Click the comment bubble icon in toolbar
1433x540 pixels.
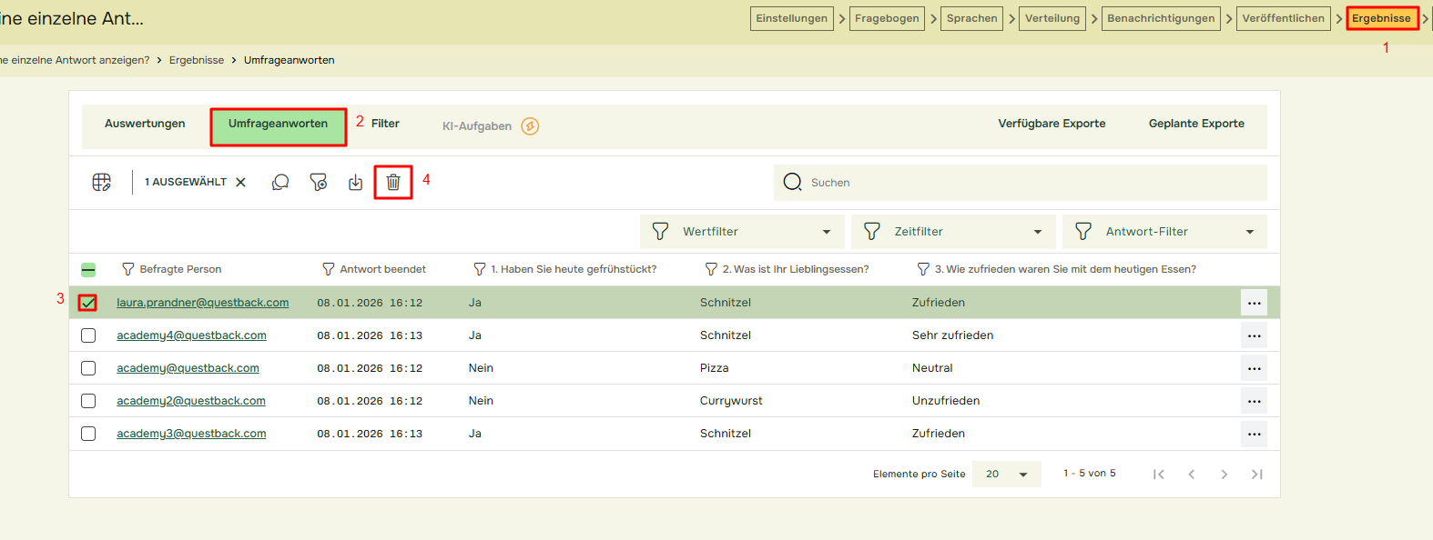point(280,182)
